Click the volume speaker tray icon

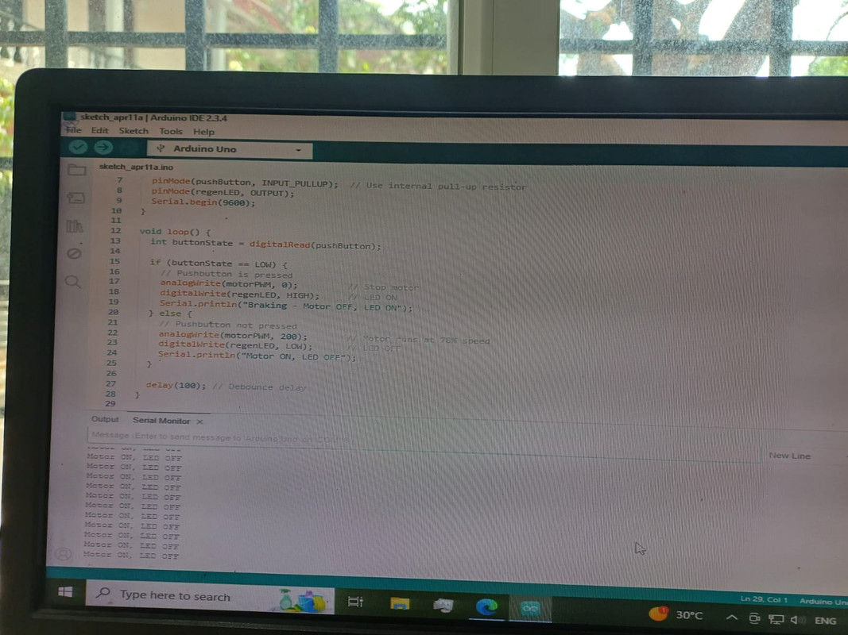(x=797, y=621)
